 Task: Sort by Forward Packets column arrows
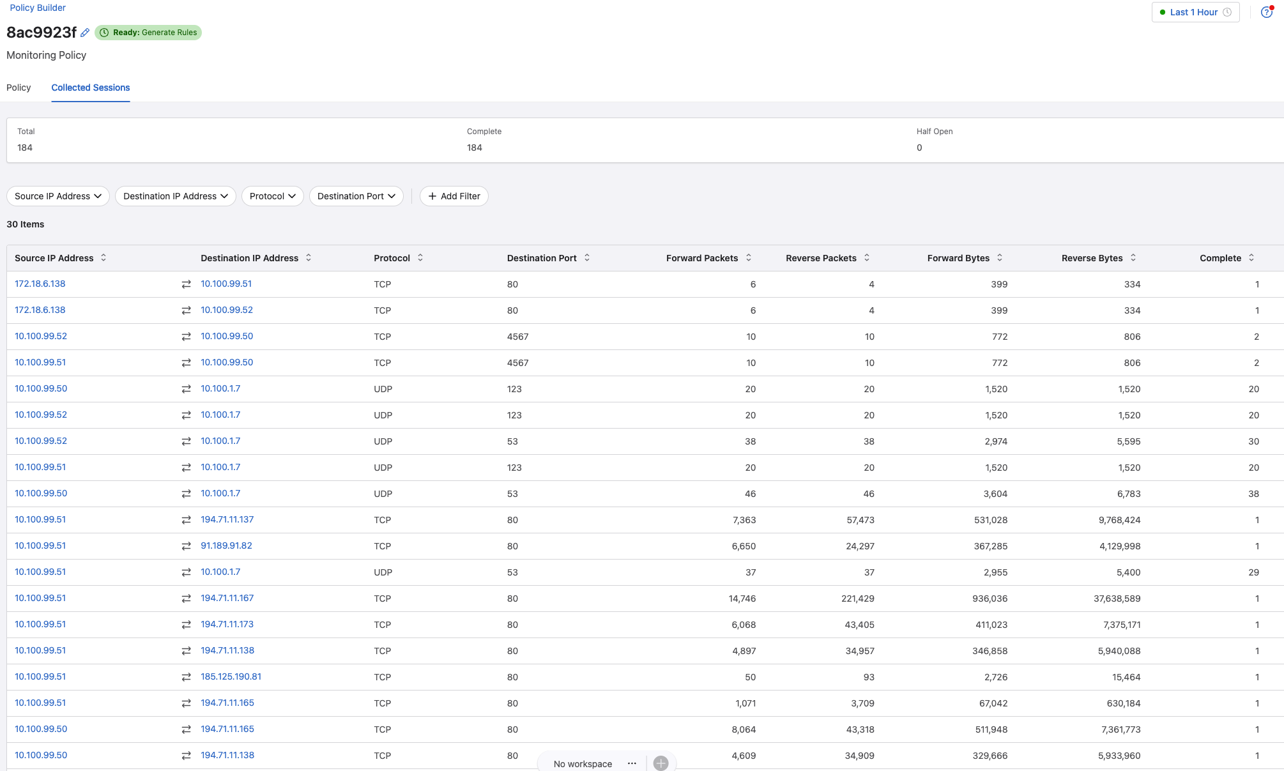click(x=749, y=257)
